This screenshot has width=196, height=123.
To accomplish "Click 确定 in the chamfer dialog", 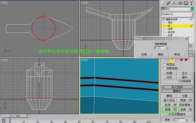I will pos(161,54).
